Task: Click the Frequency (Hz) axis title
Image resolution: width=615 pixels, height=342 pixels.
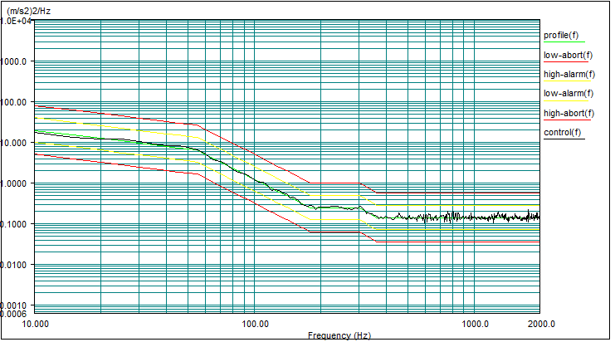Action: 339,335
